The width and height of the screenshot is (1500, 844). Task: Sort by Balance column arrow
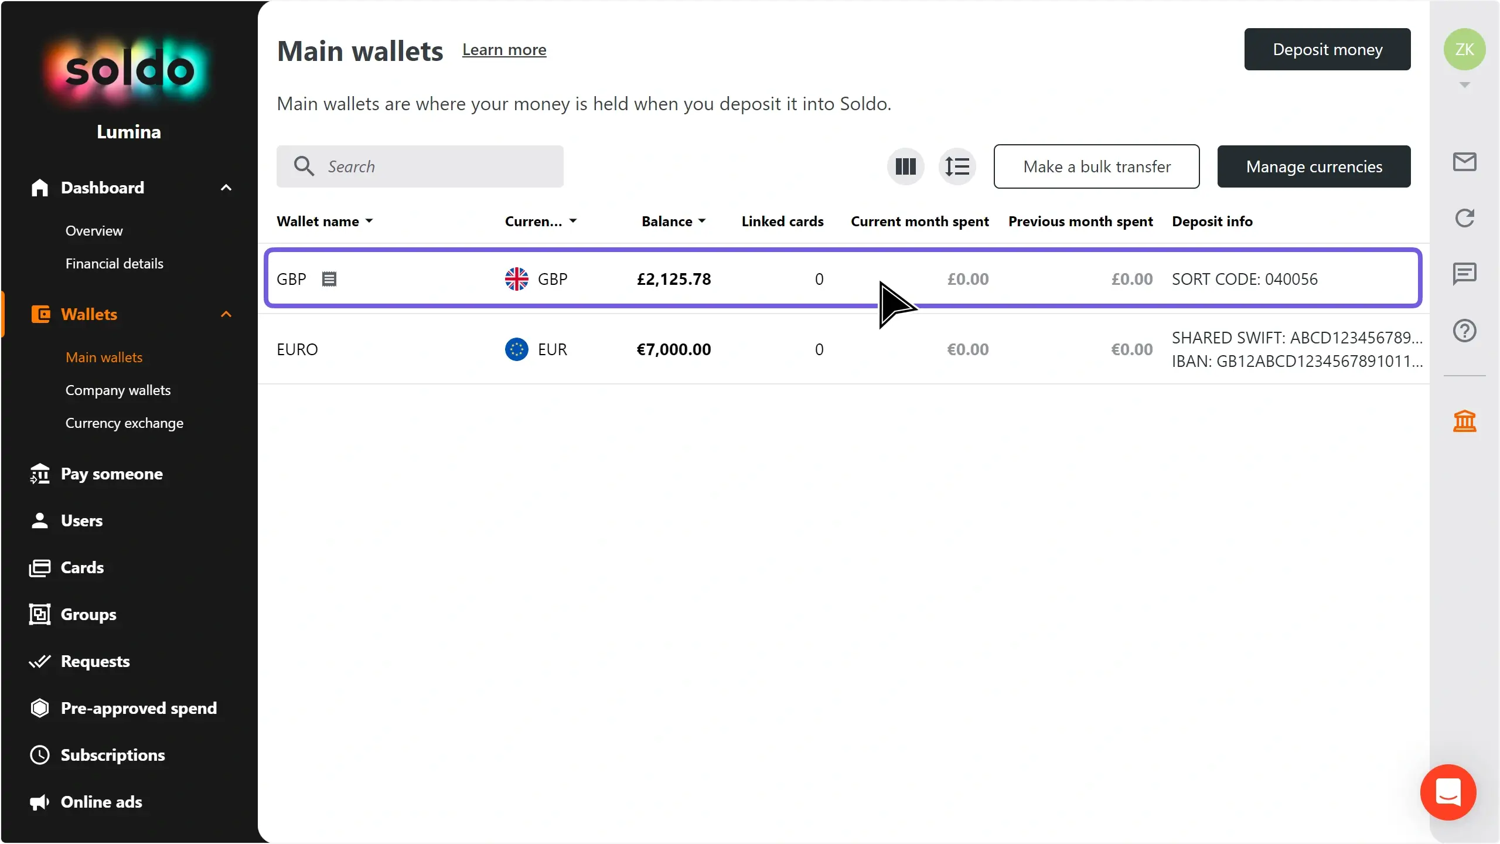702,221
